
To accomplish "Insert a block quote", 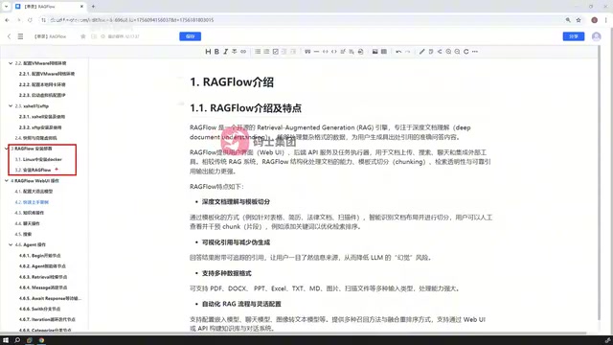I will coord(307,52).
